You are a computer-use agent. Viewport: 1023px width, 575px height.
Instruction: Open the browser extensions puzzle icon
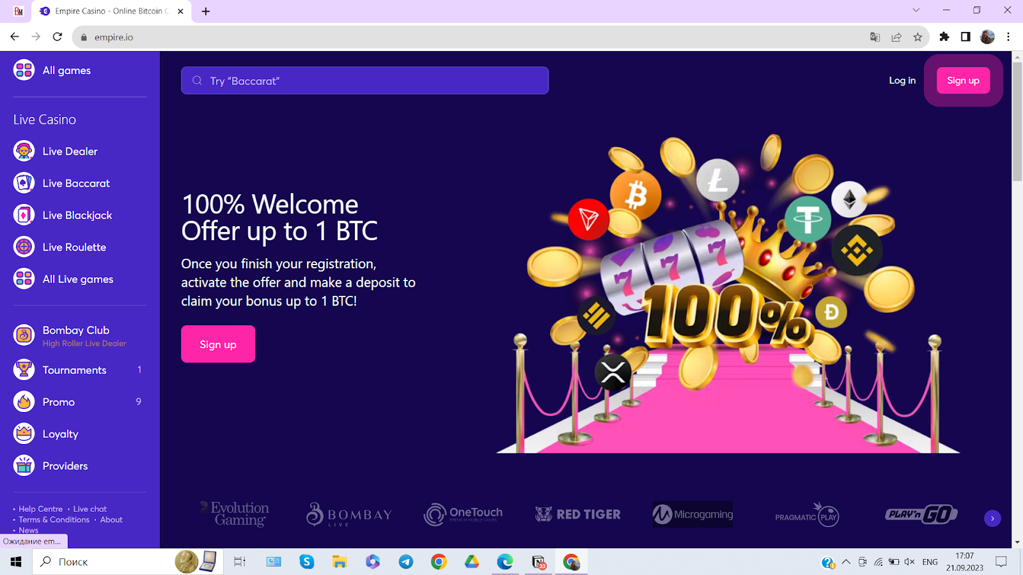click(944, 37)
